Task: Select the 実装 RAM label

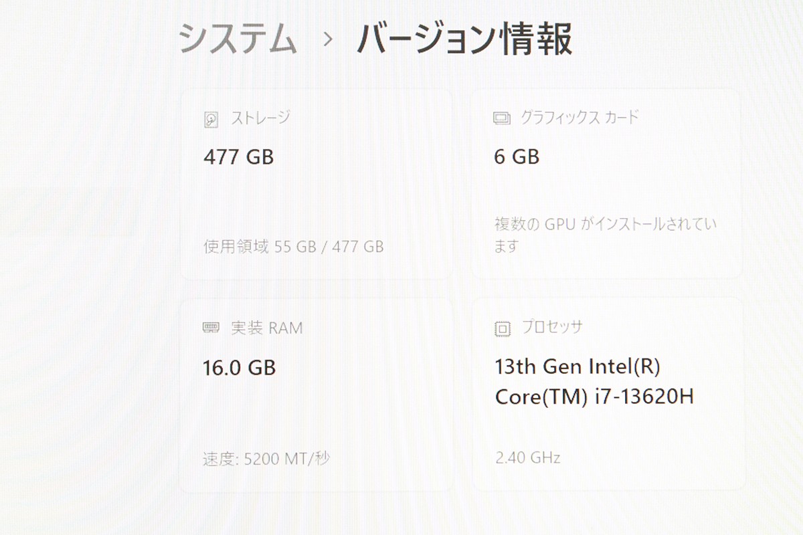Action: click(266, 328)
